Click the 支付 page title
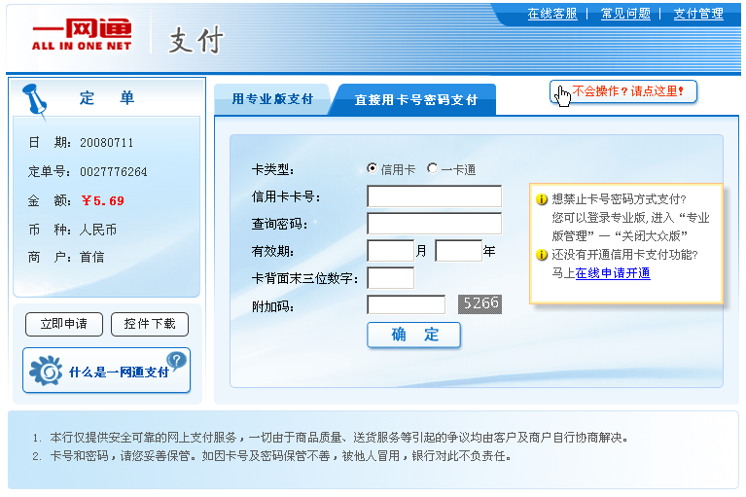This screenshot has width=746, height=497. click(195, 40)
